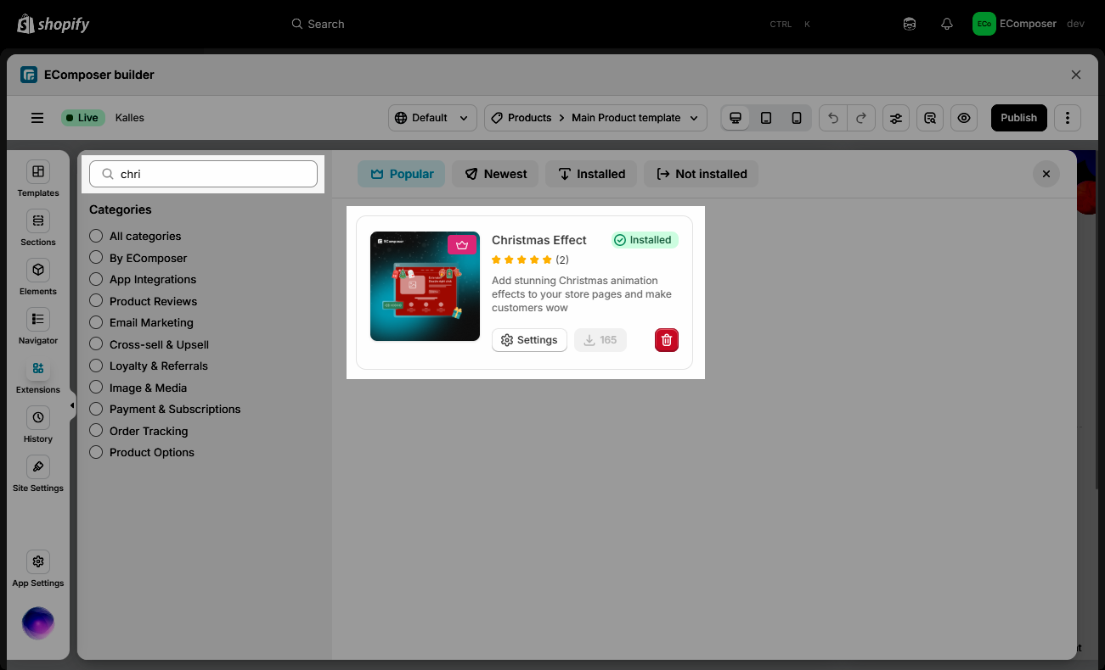Select the All categories radio button
The height and width of the screenshot is (670, 1105).
tap(96, 236)
